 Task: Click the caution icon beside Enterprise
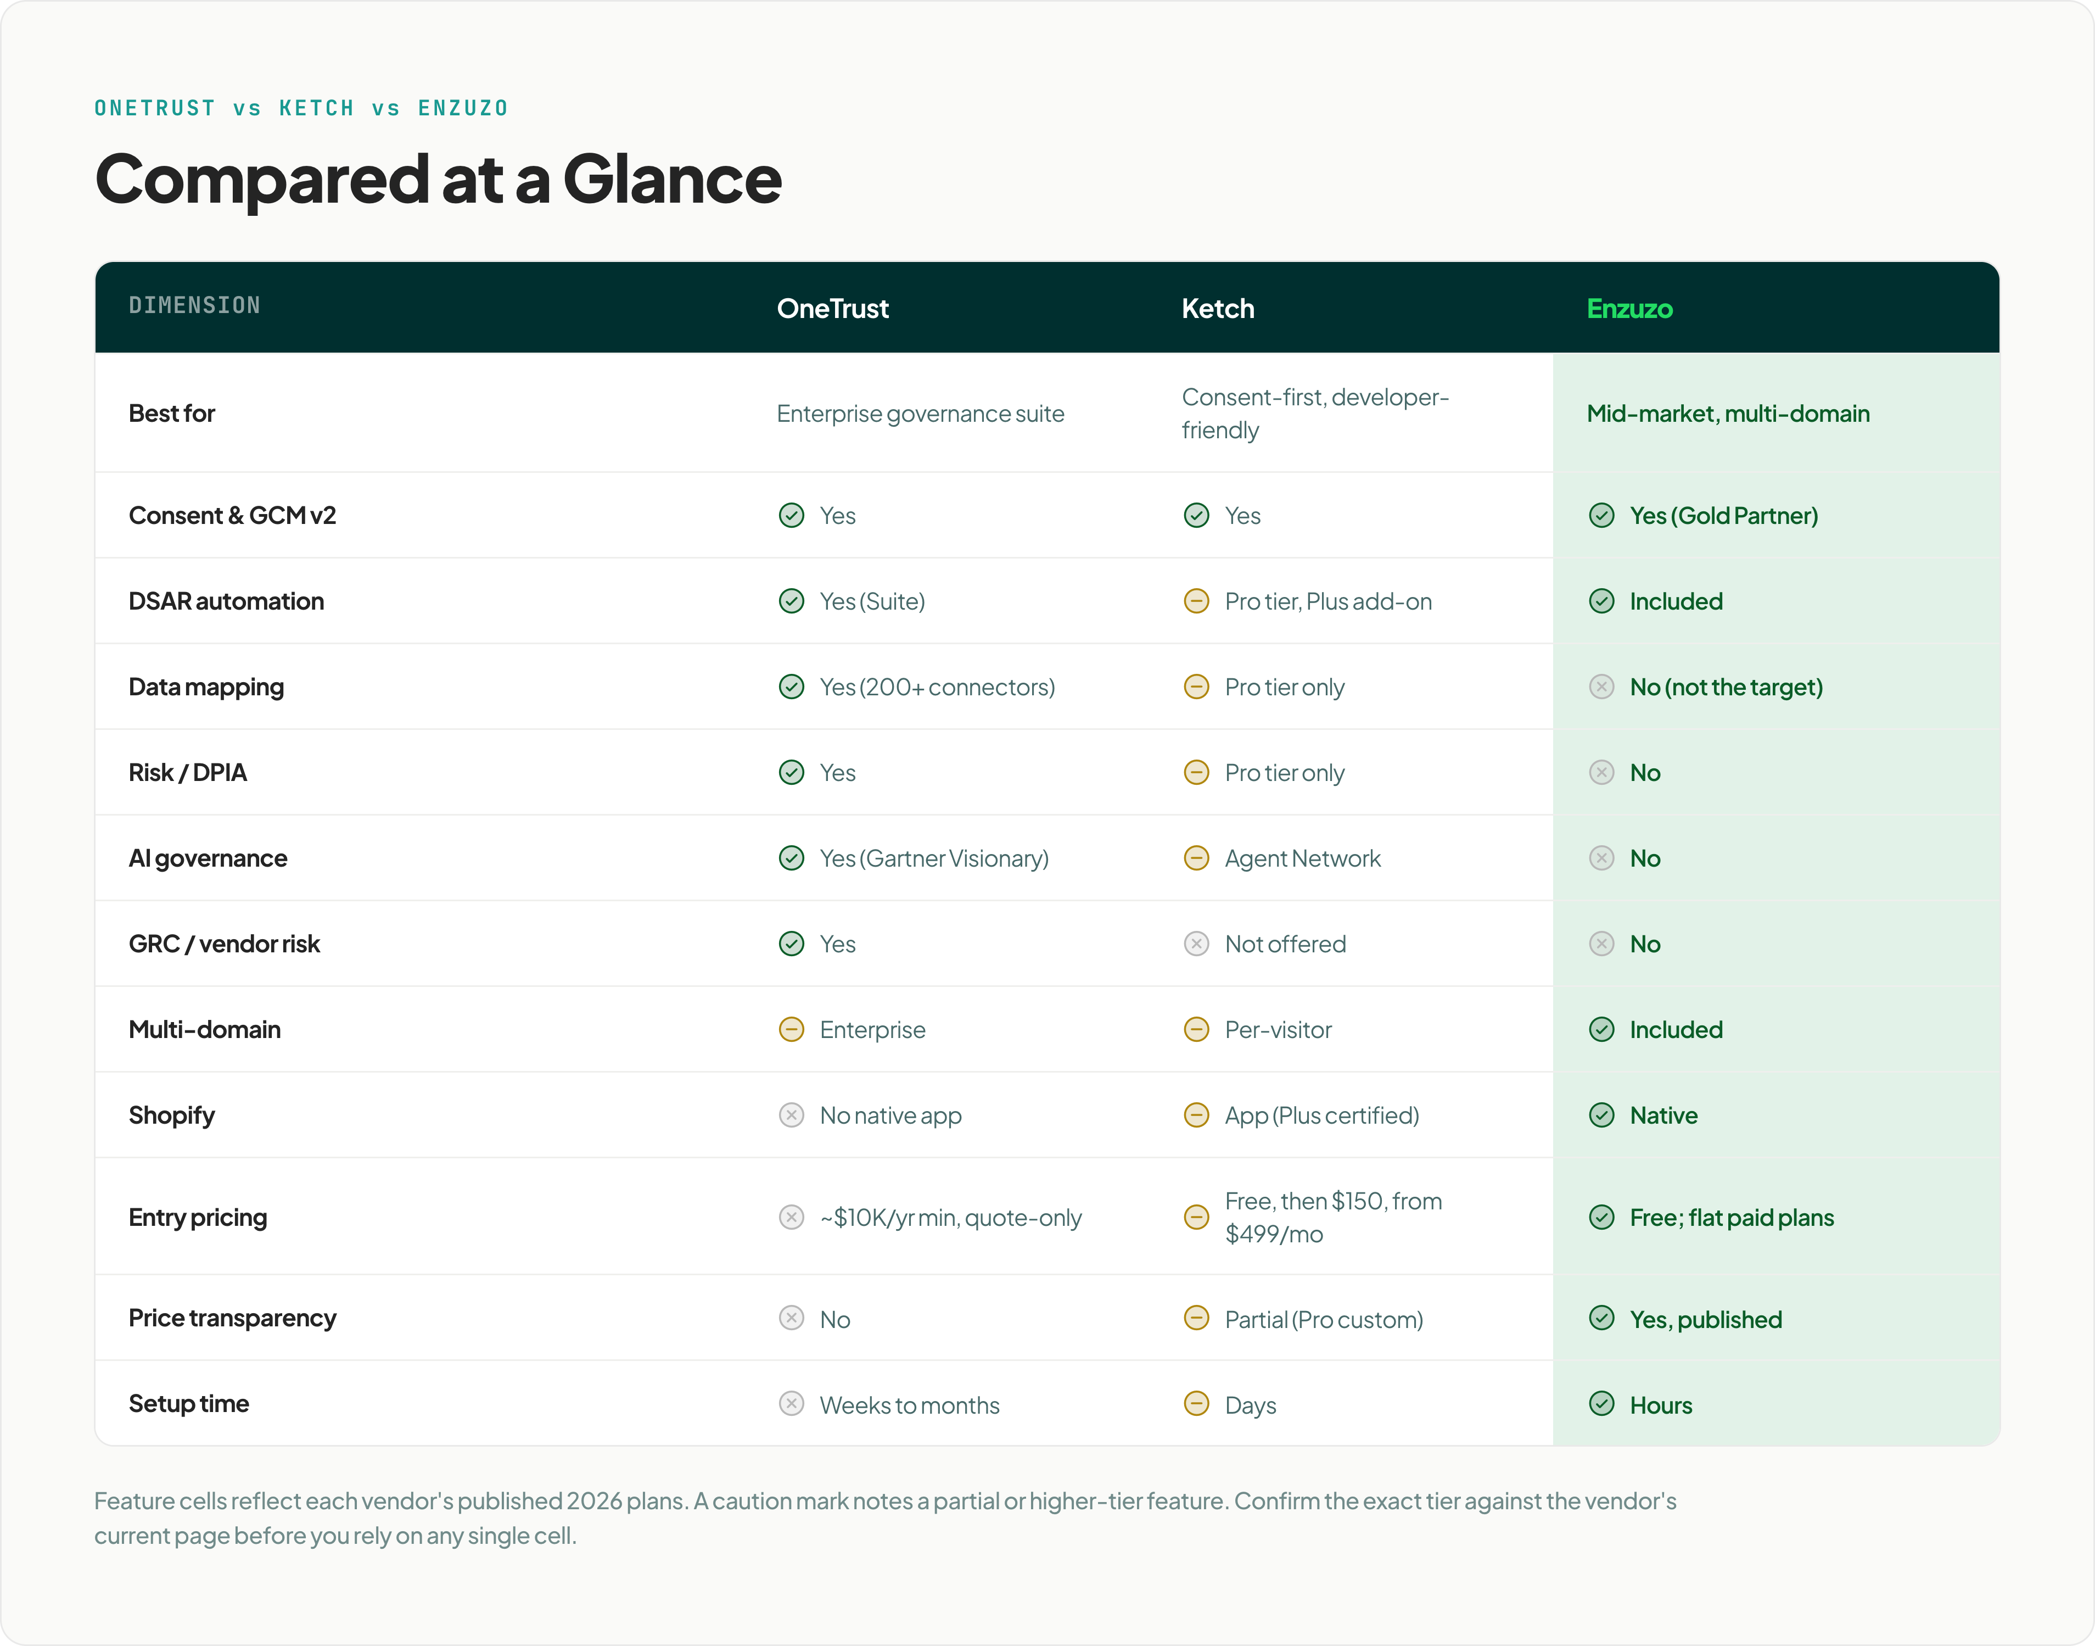pos(791,1030)
